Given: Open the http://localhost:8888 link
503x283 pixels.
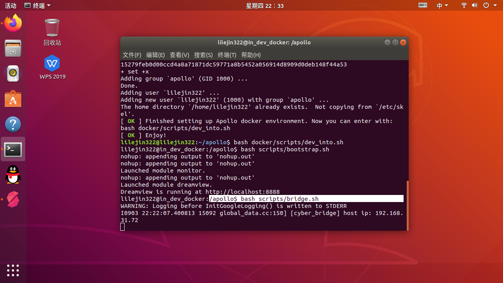Looking at the screenshot, I should coord(242,192).
